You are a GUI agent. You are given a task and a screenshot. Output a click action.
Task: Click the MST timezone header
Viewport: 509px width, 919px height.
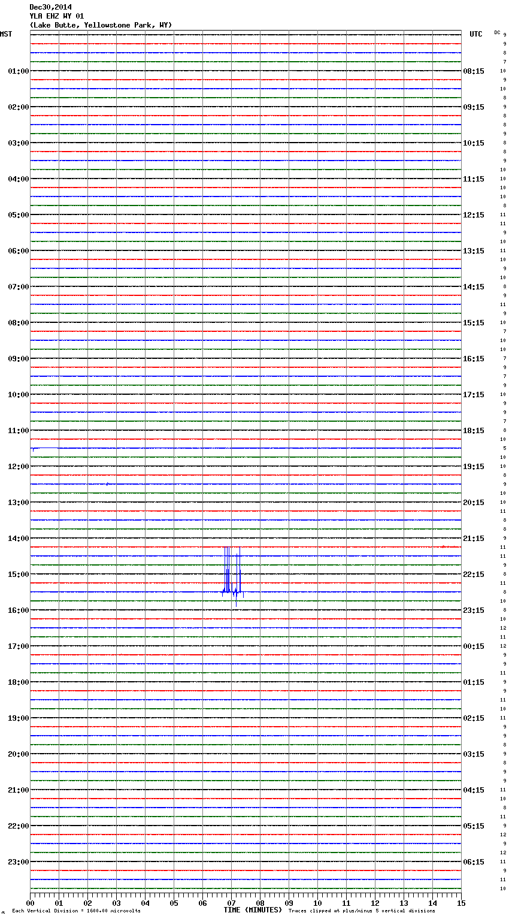(6, 34)
